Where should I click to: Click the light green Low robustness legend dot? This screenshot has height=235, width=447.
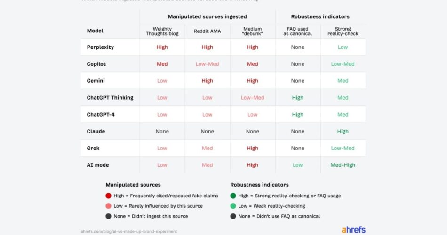233,206
